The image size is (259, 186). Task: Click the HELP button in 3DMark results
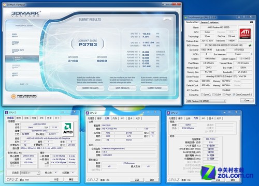pos(167,20)
